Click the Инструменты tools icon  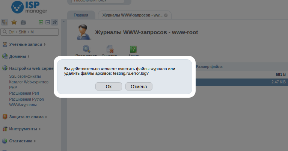pyautogui.click(x=5, y=129)
